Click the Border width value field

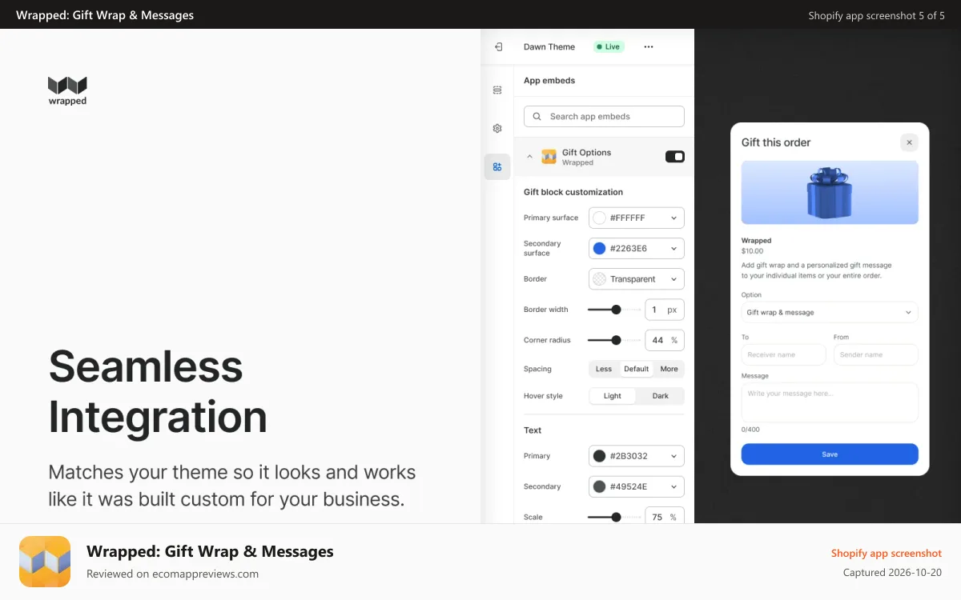[x=665, y=310]
